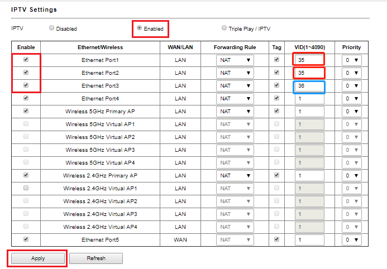Click the VID field for Ethernet Port4
This screenshot has width=387, height=269.
click(309, 99)
